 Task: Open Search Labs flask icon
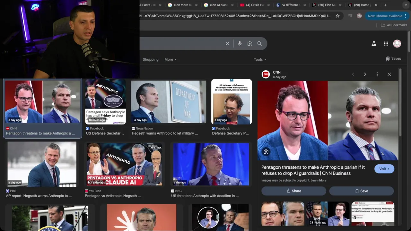click(374, 44)
